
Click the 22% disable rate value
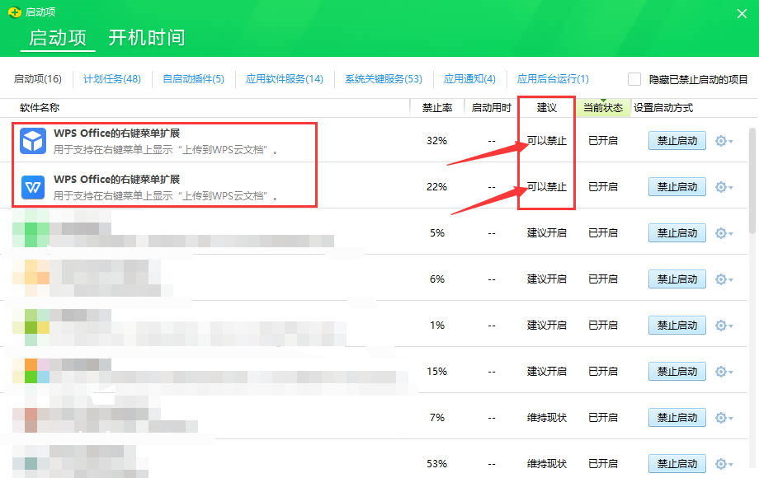pyautogui.click(x=436, y=186)
